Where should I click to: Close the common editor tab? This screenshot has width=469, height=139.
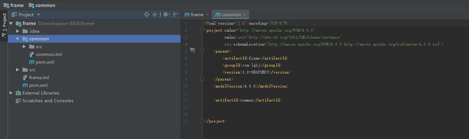pyautogui.click(x=245, y=15)
